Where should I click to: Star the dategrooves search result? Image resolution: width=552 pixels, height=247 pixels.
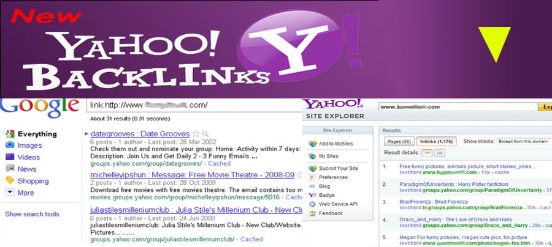(196, 134)
